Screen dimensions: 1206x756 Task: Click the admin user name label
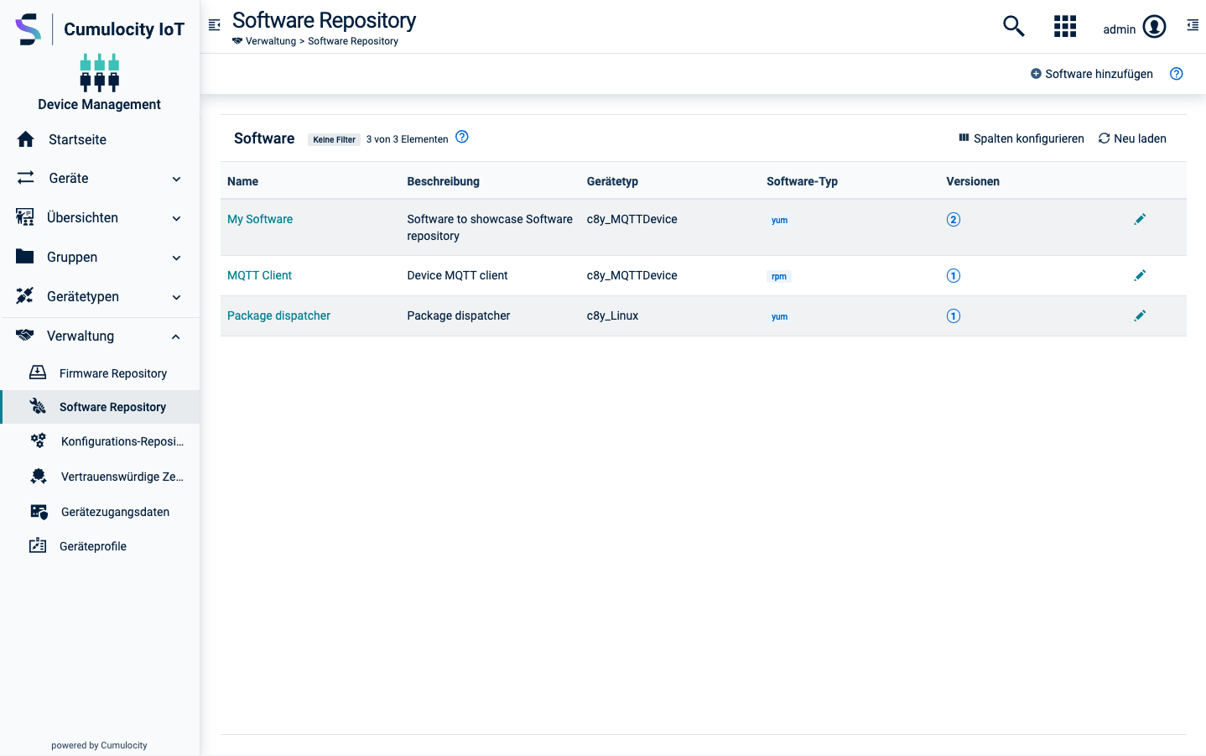point(1119,29)
